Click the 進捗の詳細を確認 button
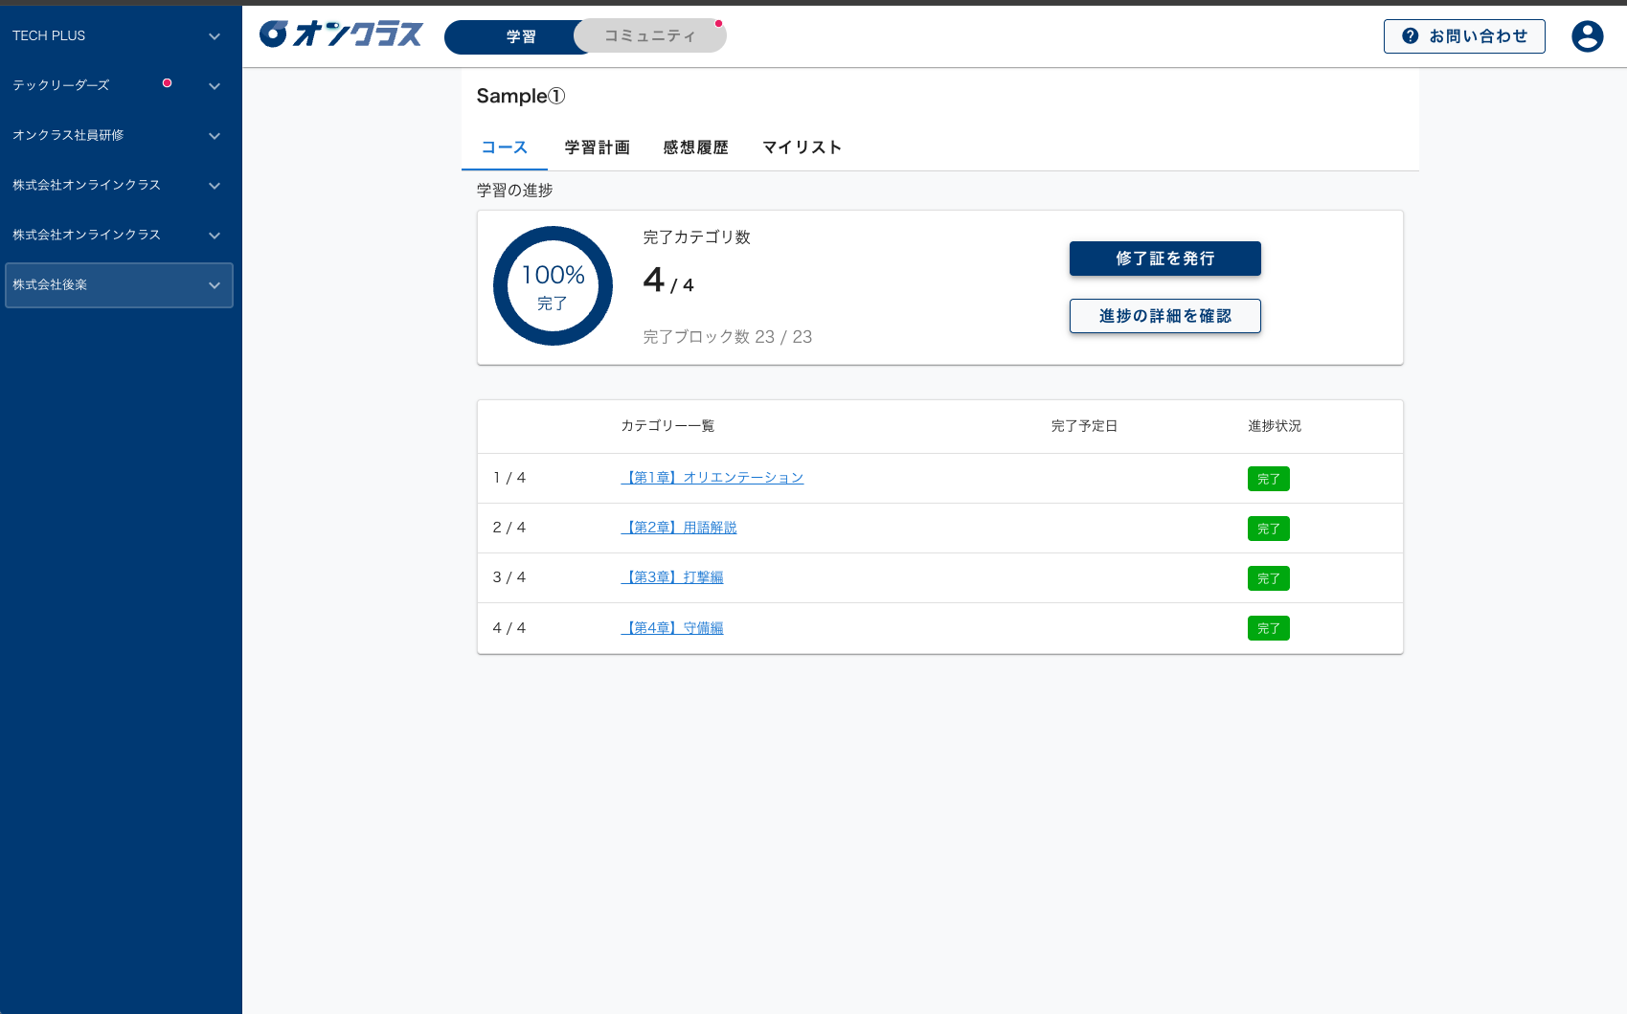The image size is (1627, 1014). tap(1164, 316)
